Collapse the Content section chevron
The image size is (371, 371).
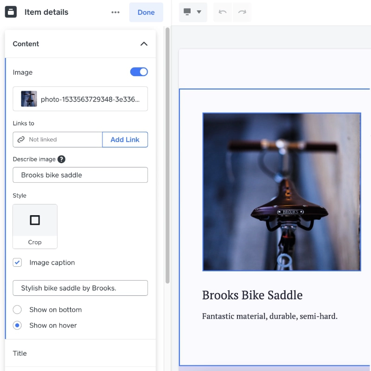pos(144,44)
